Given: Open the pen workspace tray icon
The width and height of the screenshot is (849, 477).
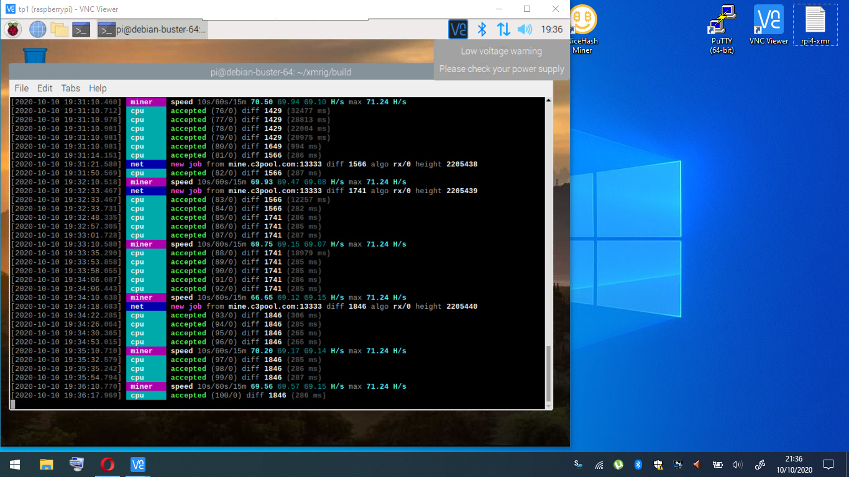Looking at the screenshot, I should [x=760, y=464].
